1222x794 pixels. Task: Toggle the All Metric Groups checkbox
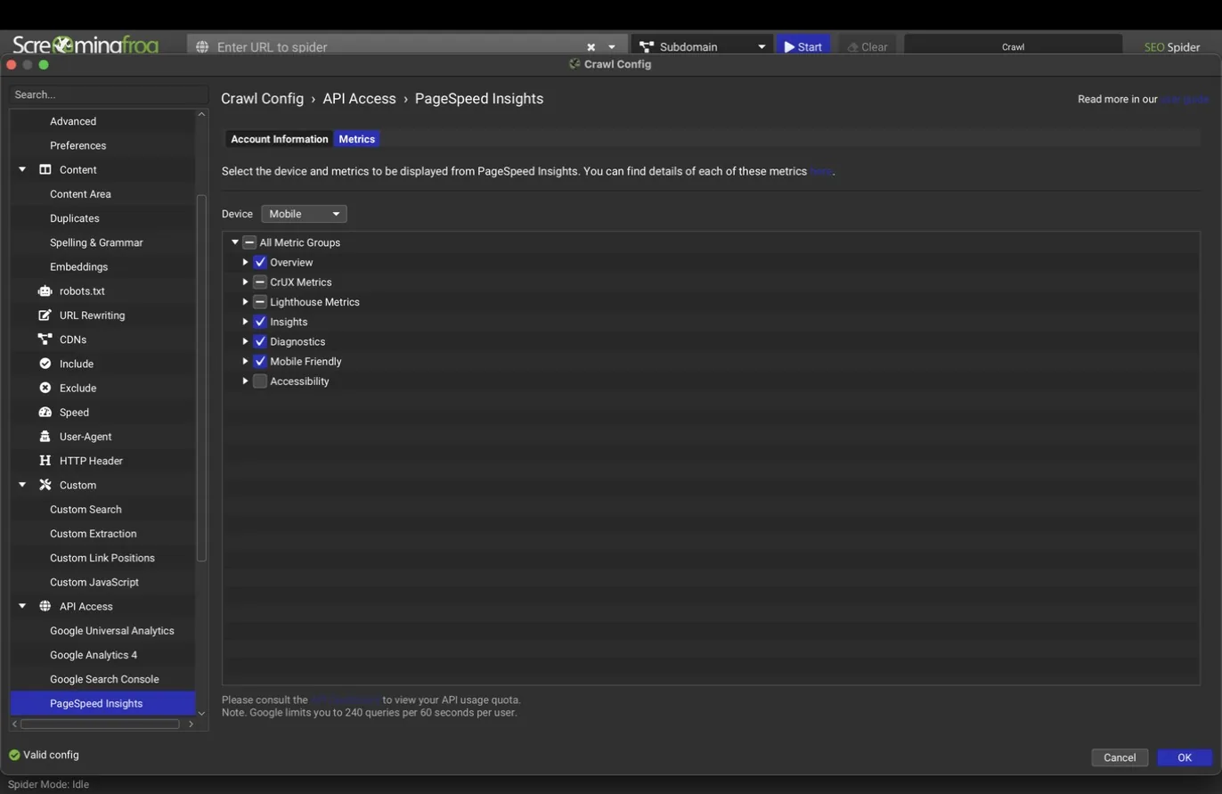coord(249,242)
